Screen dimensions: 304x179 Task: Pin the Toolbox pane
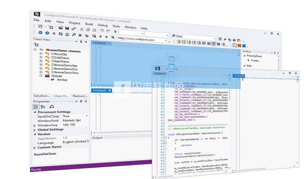click(275, 53)
